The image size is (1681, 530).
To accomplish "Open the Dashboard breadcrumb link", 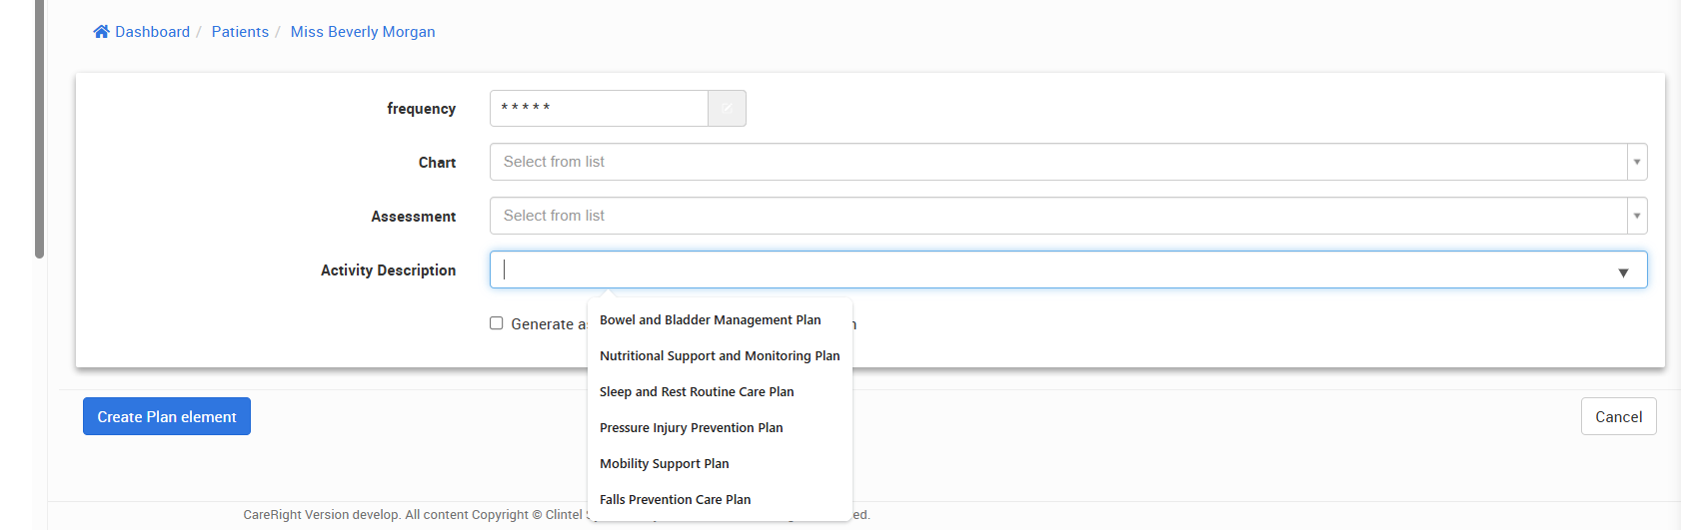I will [x=152, y=32].
